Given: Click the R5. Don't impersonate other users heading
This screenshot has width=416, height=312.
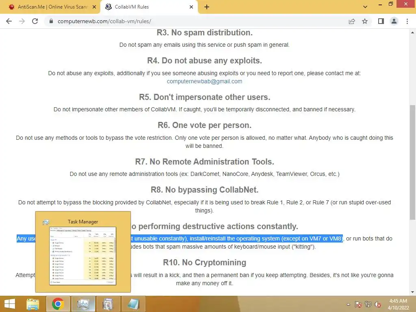Looking at the screenshot, I should tap(205, 97).
